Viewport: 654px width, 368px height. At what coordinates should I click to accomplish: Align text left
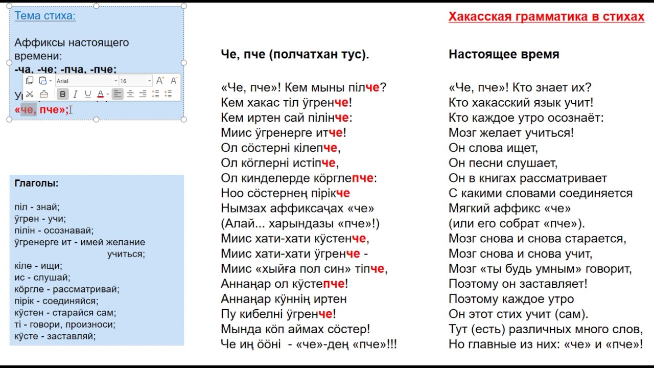[118, 94]
